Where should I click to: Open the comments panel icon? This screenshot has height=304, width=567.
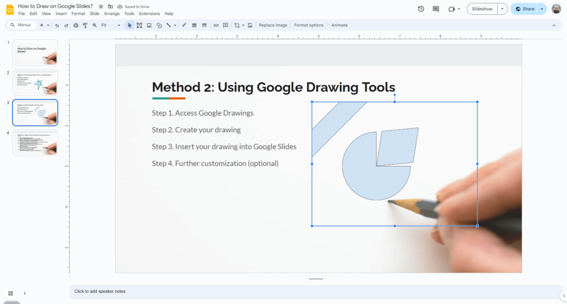pyautogui.click(x=436, y=9)
